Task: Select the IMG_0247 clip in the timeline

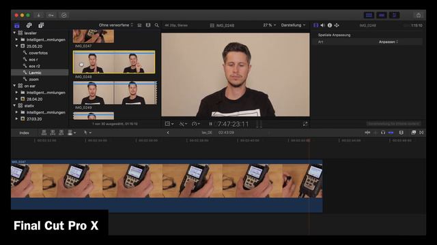Action: click(167, 186)
